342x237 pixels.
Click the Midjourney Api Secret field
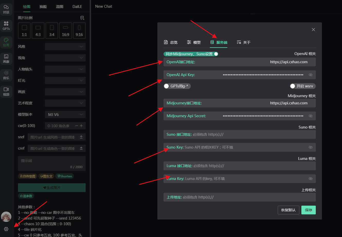(x=240, y=116)
